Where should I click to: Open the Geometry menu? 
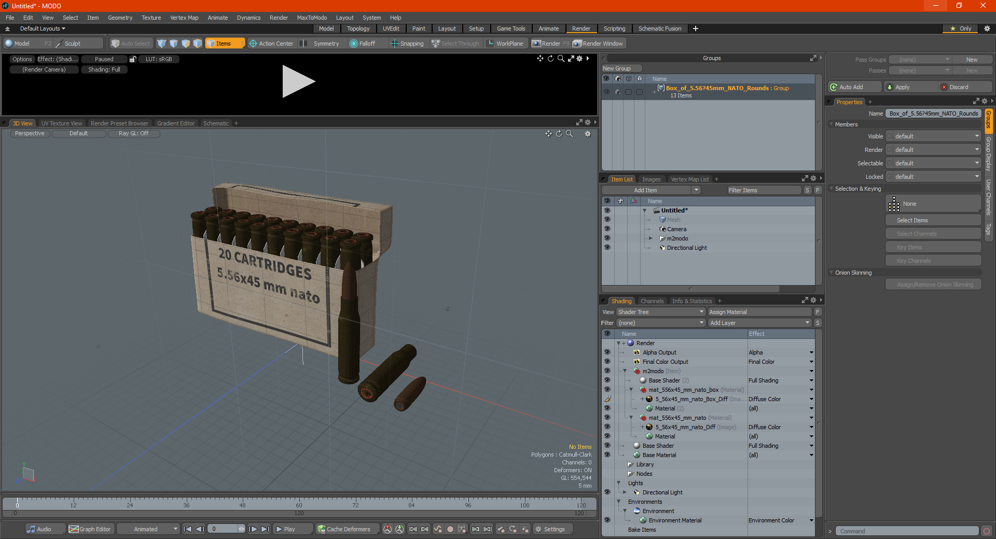120,18
